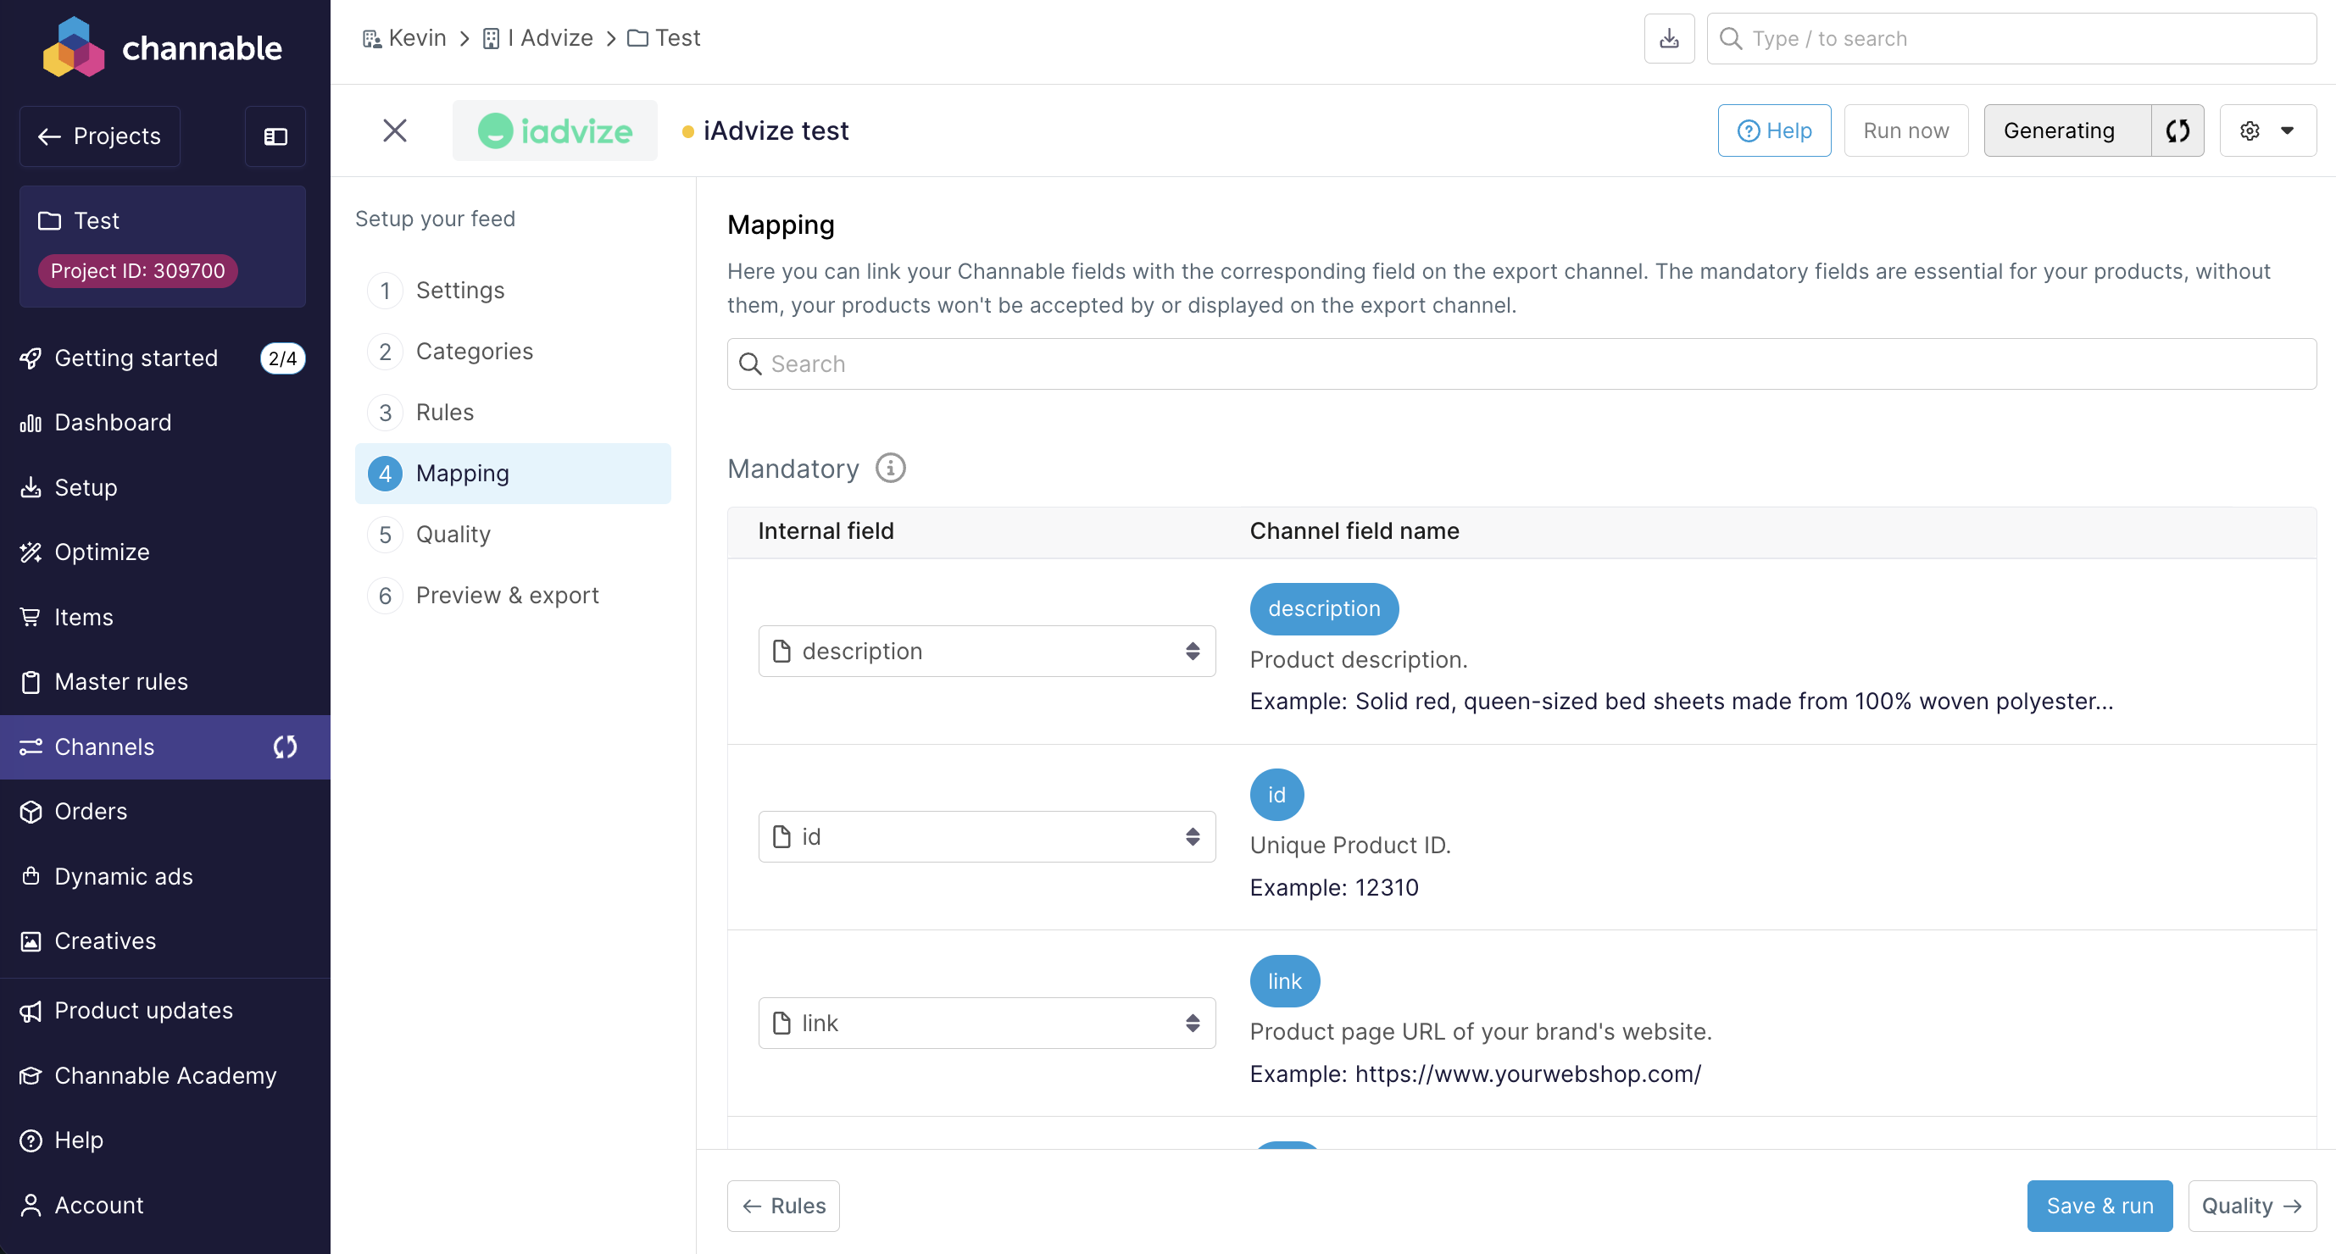Click the Mapping search field

click(1521, 363)
